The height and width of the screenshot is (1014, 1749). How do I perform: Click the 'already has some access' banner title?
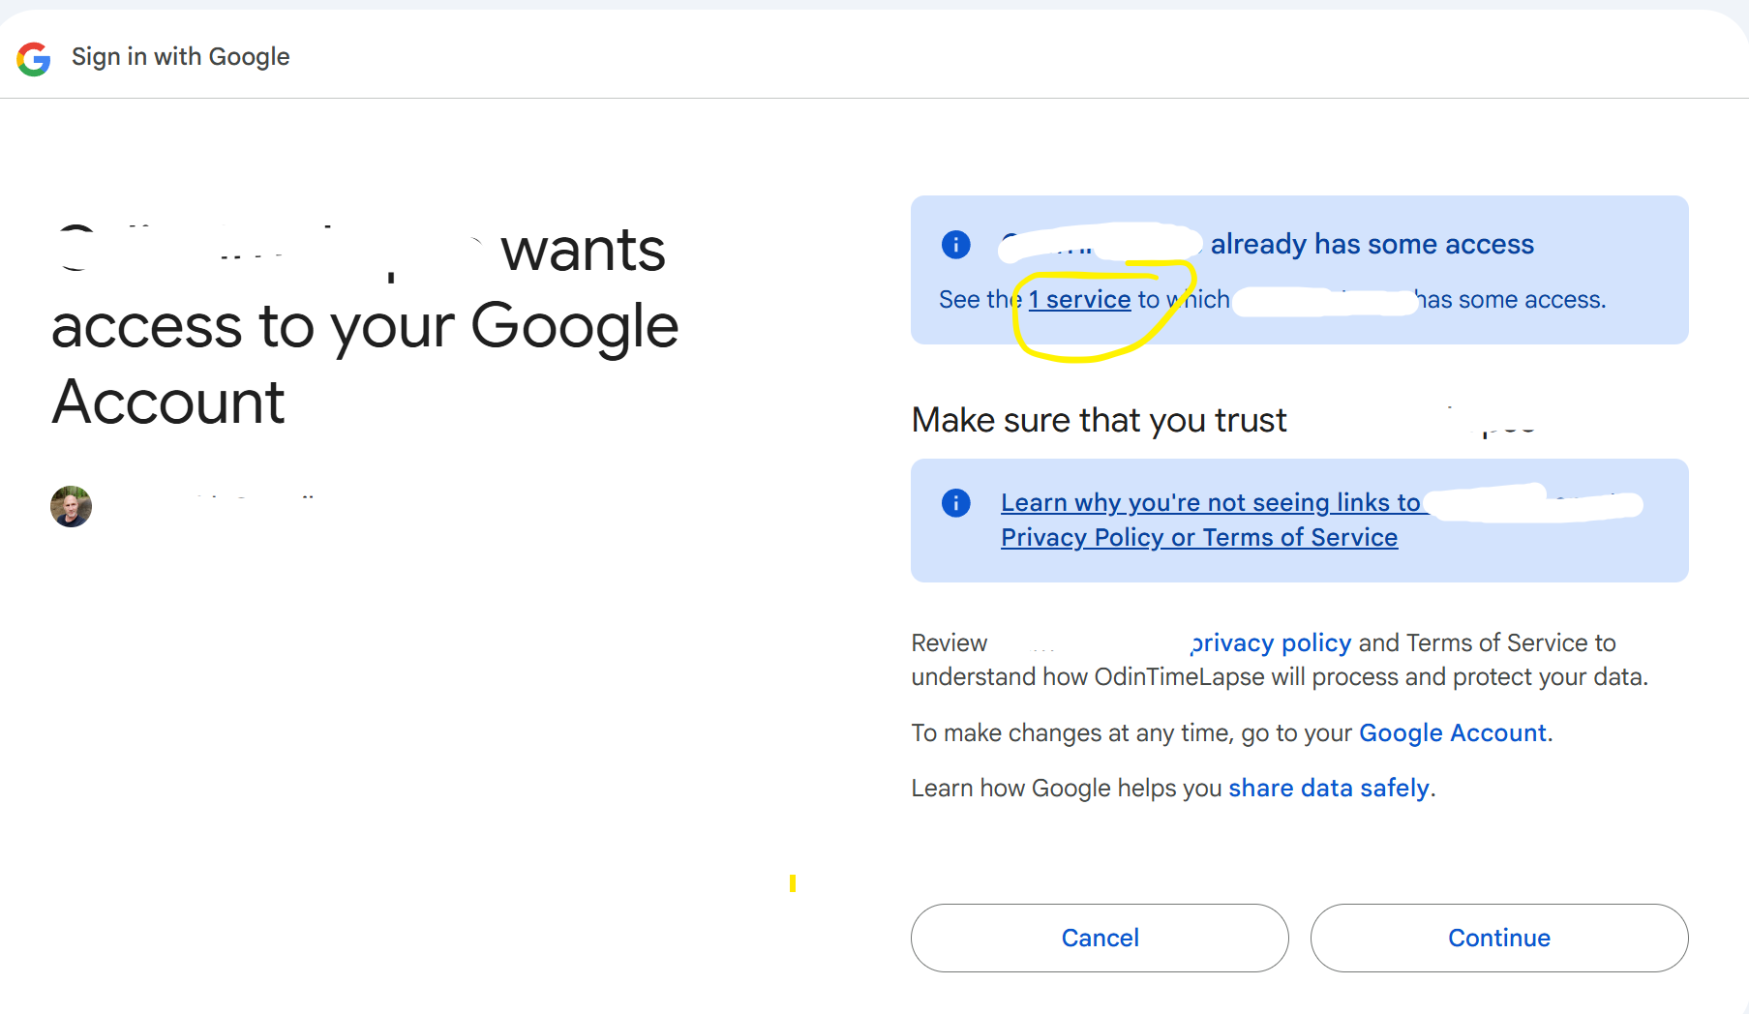[x=1372, y=245]
